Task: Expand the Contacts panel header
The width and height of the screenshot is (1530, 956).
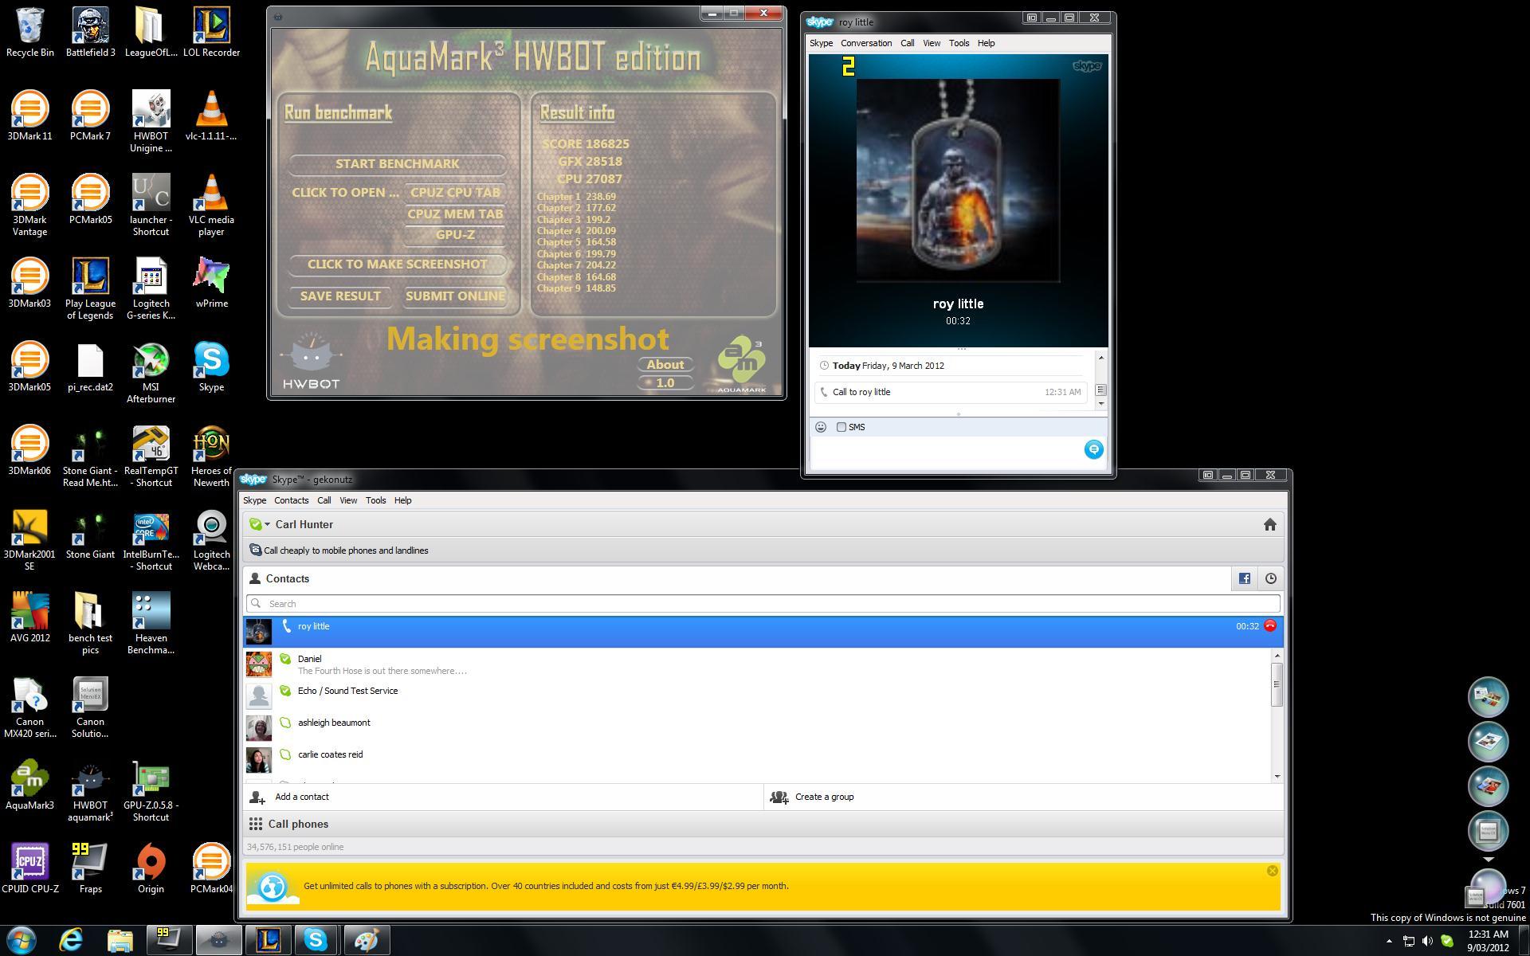Action: click(x=737, y=579)
